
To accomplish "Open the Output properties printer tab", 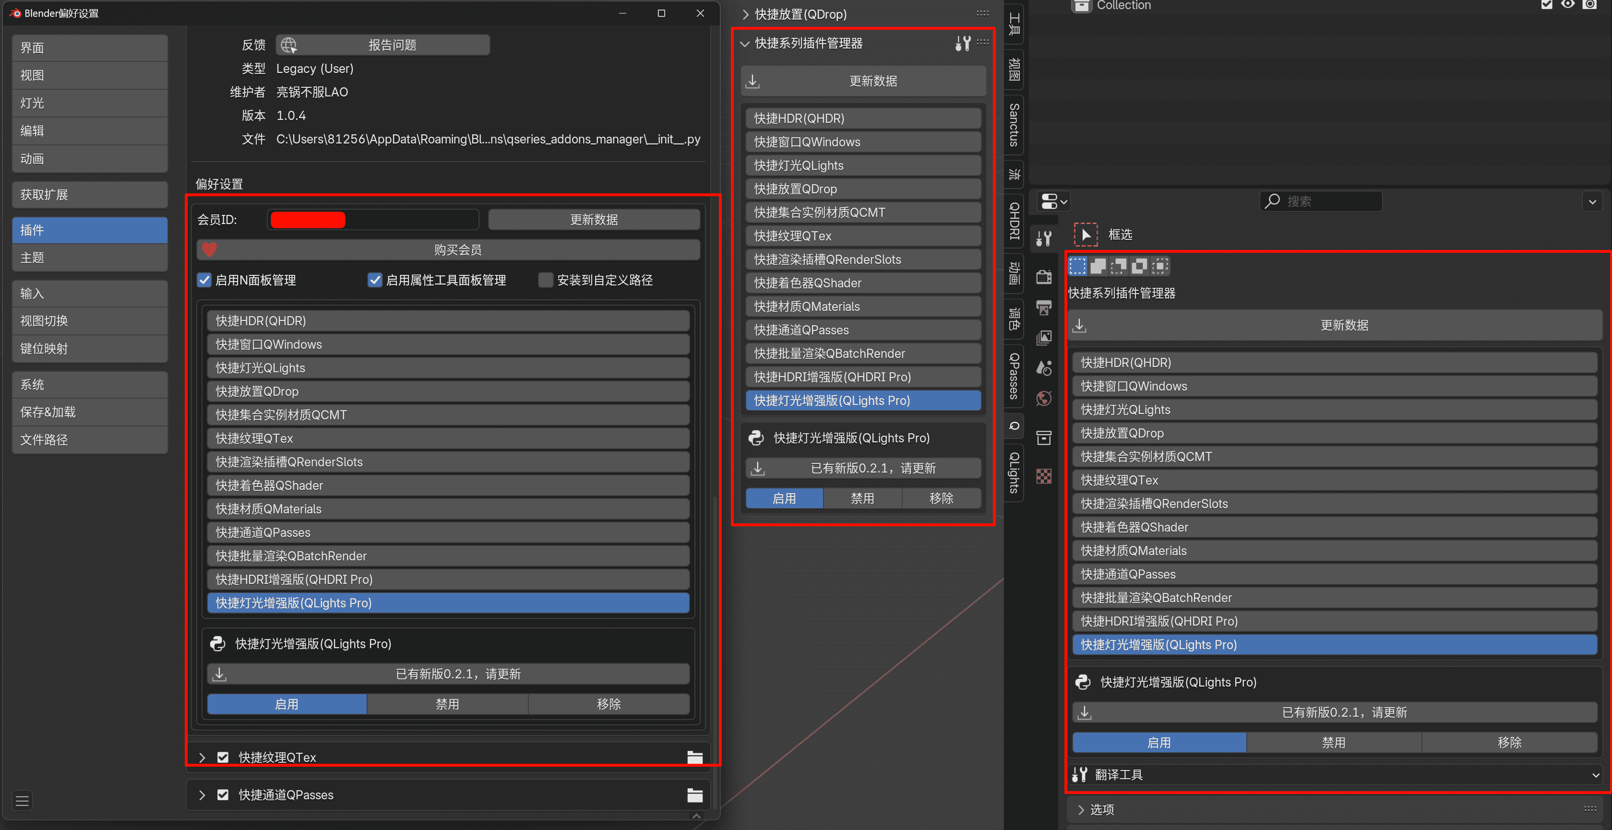I will point(1044,307).
